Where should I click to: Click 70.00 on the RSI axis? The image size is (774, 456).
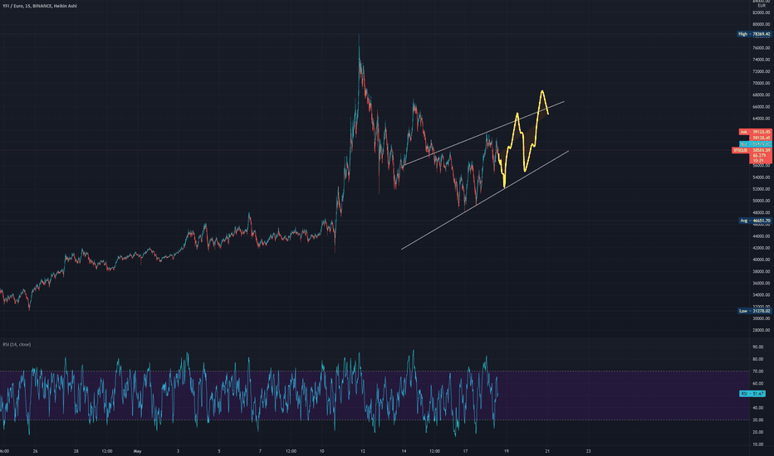tap(758, 371)
